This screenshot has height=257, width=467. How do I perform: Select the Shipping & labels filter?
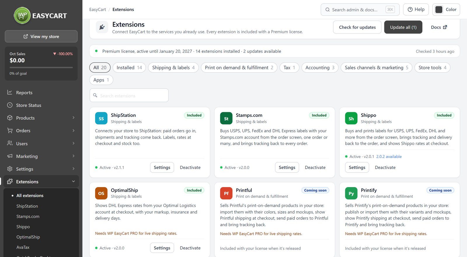point(173,68)
